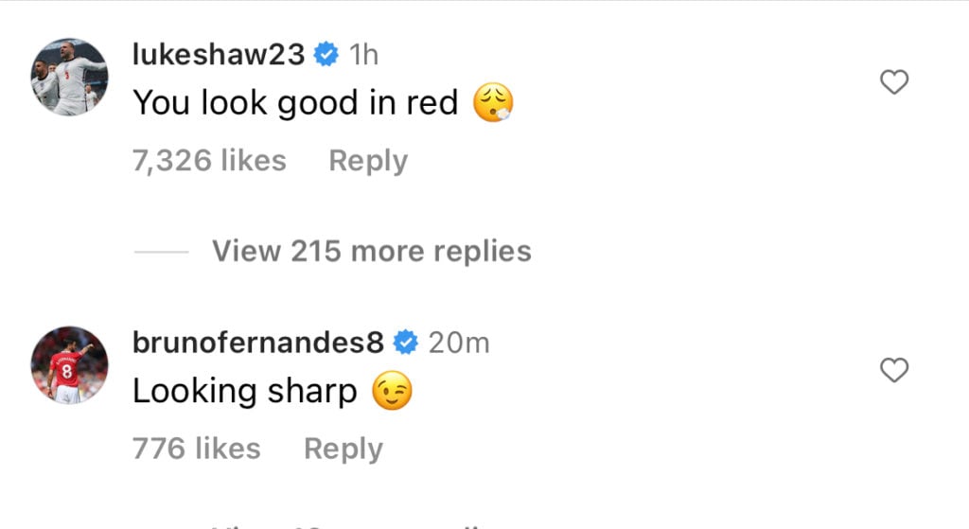Click the verified badge beside lukeshaw23
The image size is (969, 529).
(326, 54)
